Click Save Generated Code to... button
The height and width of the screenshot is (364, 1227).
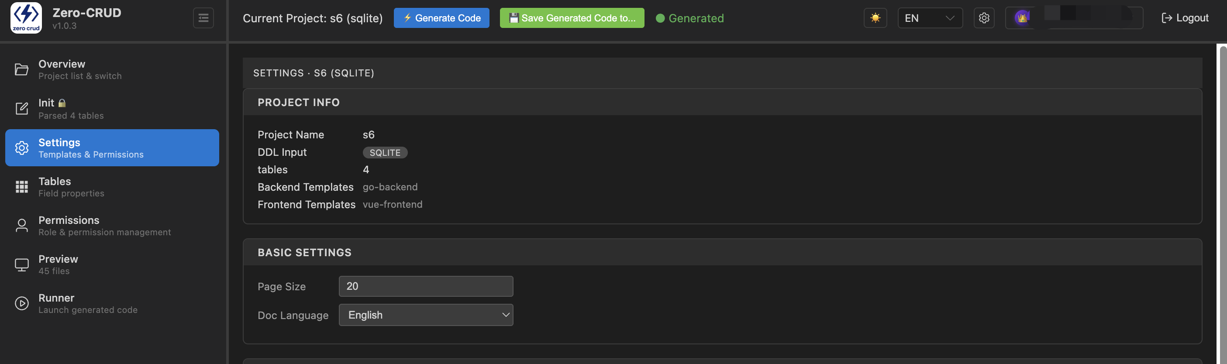pos(572,18)
